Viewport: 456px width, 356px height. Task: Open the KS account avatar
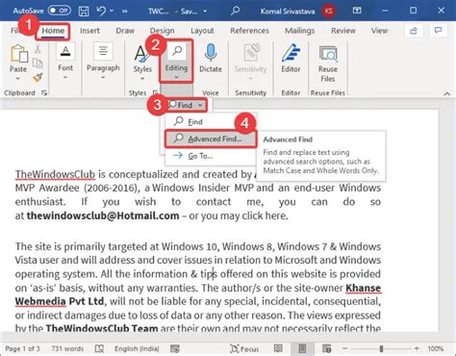pyautogui.click(x=329, y=12)
